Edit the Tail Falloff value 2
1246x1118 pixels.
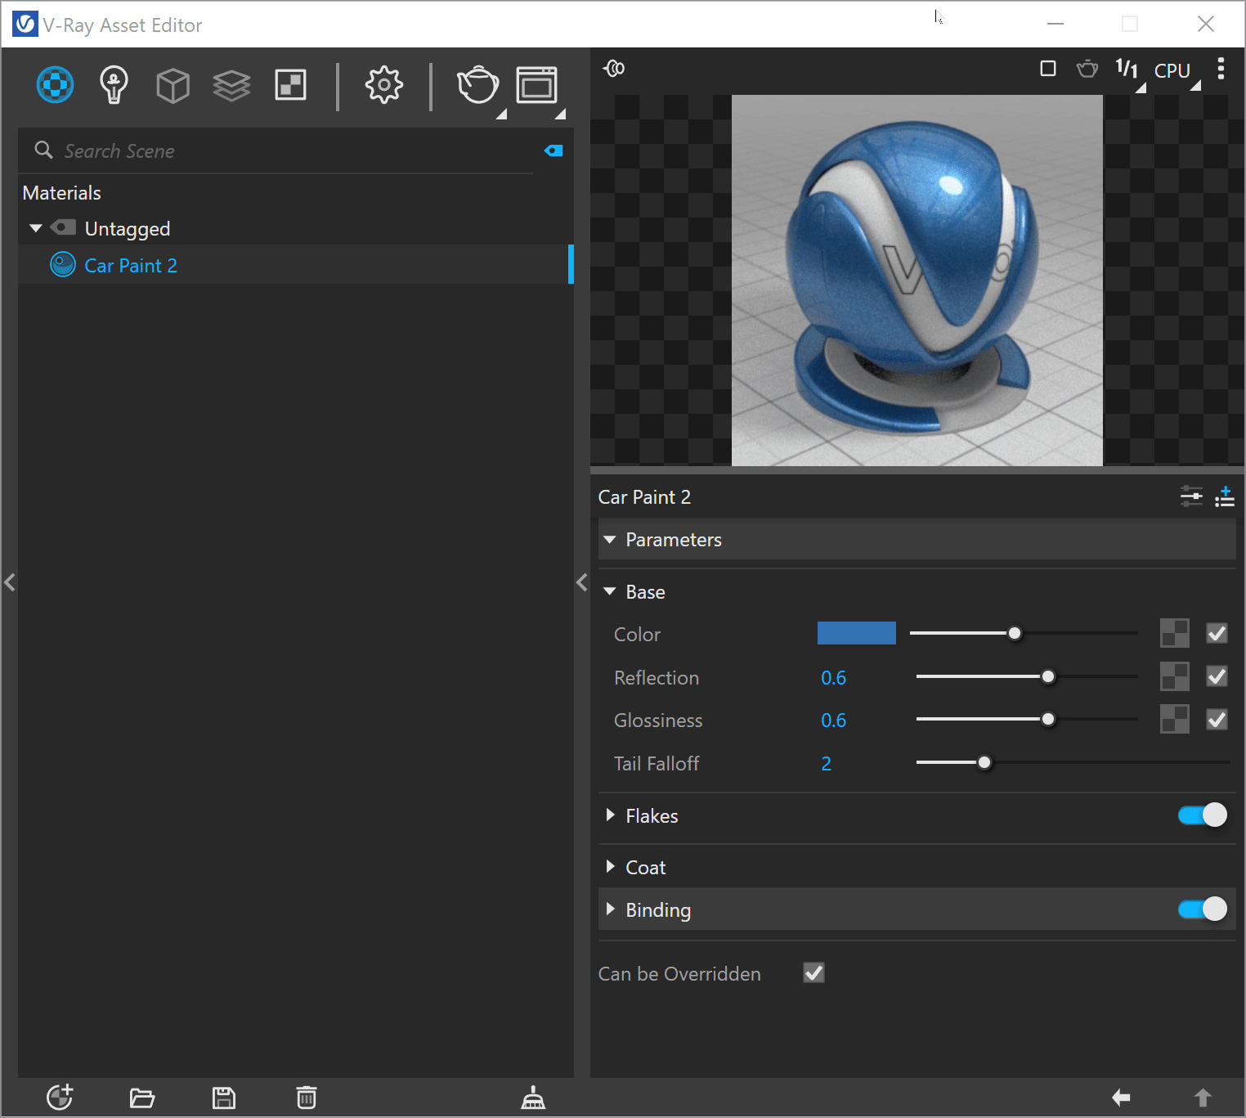click(x=827, y=764)
